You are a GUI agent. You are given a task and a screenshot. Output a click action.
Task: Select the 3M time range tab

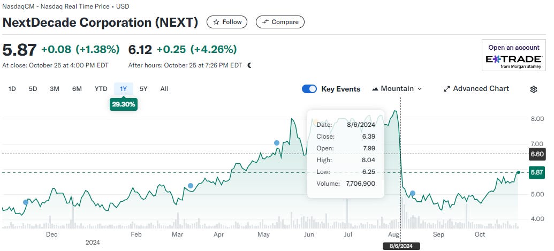[x=55, y=89]
